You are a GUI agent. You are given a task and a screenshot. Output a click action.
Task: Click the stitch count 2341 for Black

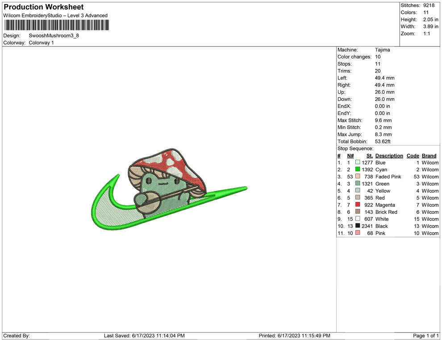point(367,226)
